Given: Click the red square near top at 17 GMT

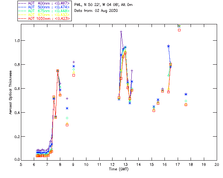Looking at the screenshot, I should click(179, 30).
